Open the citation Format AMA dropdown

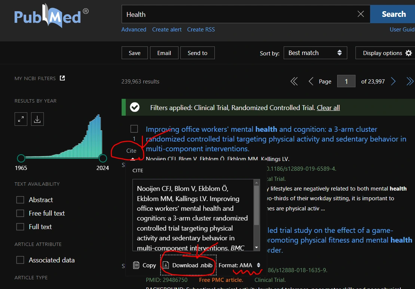[x=239, y=265]
